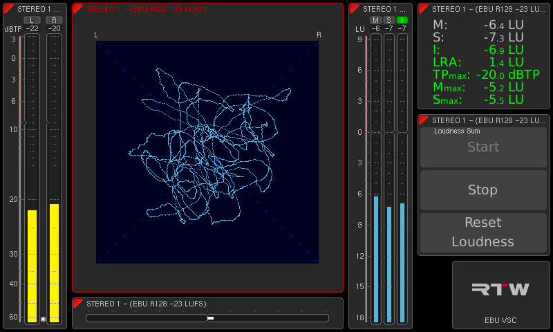Select the 'TPmax: -20.0 dBTP' readout
Image resolution: width=553 pixels, height=332 pixels.
(486, 75)
